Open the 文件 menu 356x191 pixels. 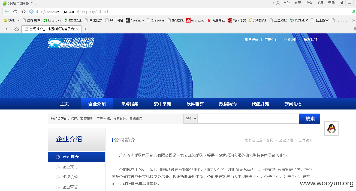click(x=286, y=3)
